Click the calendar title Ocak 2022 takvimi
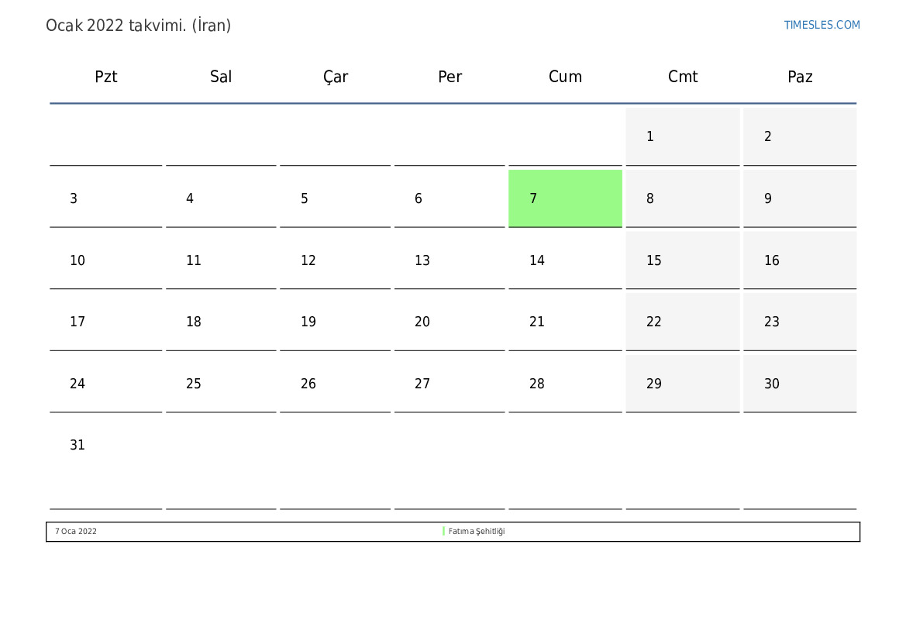Image resolution: width=906 pixels, height=641 pixels. [x=138, y=26]
